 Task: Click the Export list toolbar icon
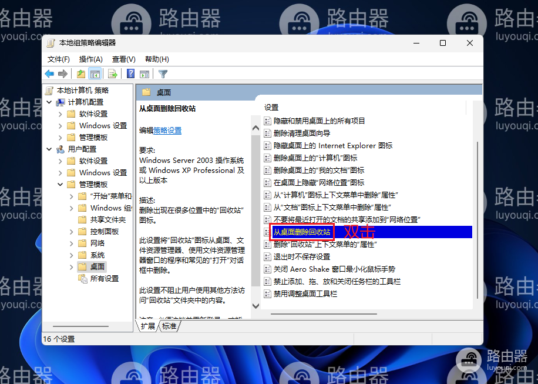pos(113,74)
